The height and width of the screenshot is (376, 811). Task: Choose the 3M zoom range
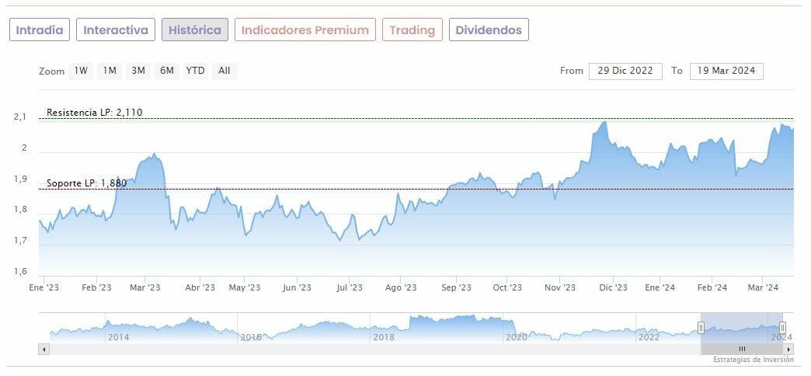(138, 71)
